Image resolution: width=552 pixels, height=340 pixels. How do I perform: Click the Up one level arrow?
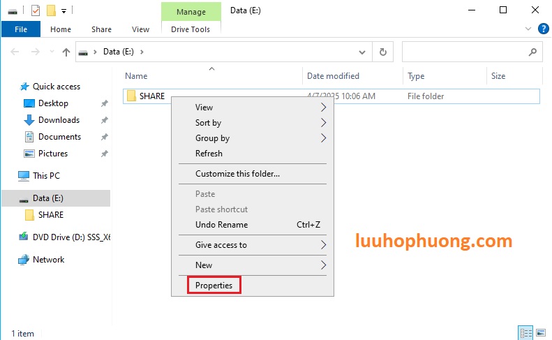pos(66,52)
